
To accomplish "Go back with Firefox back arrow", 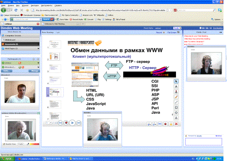I will tap(4, 10).
